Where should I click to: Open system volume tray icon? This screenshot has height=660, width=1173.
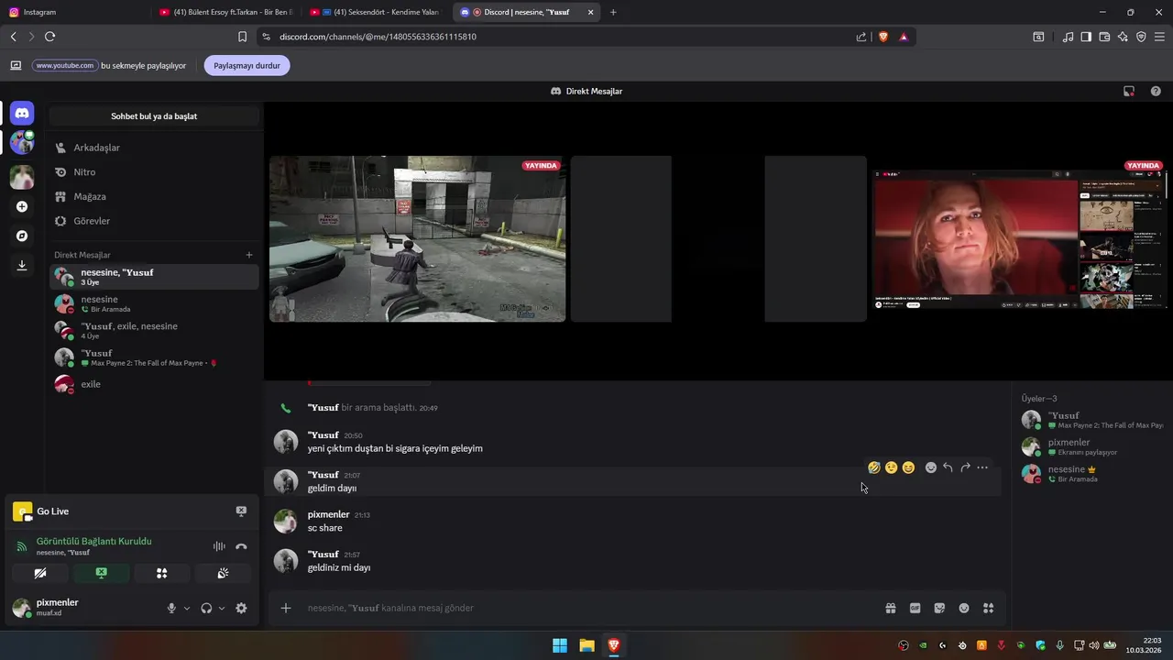tap(1093, 645)
